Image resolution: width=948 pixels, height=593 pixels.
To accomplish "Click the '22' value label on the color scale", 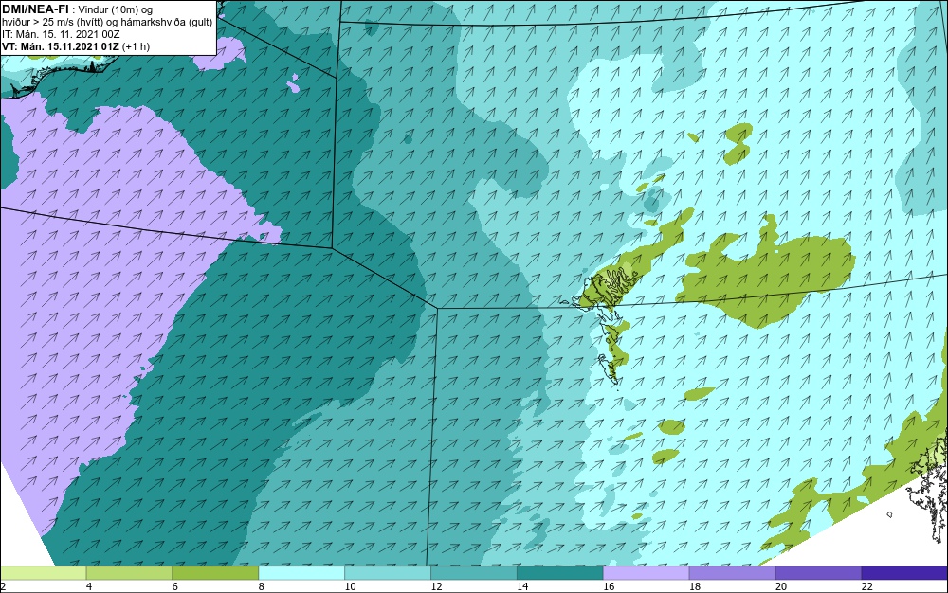I will pos(867,586).
